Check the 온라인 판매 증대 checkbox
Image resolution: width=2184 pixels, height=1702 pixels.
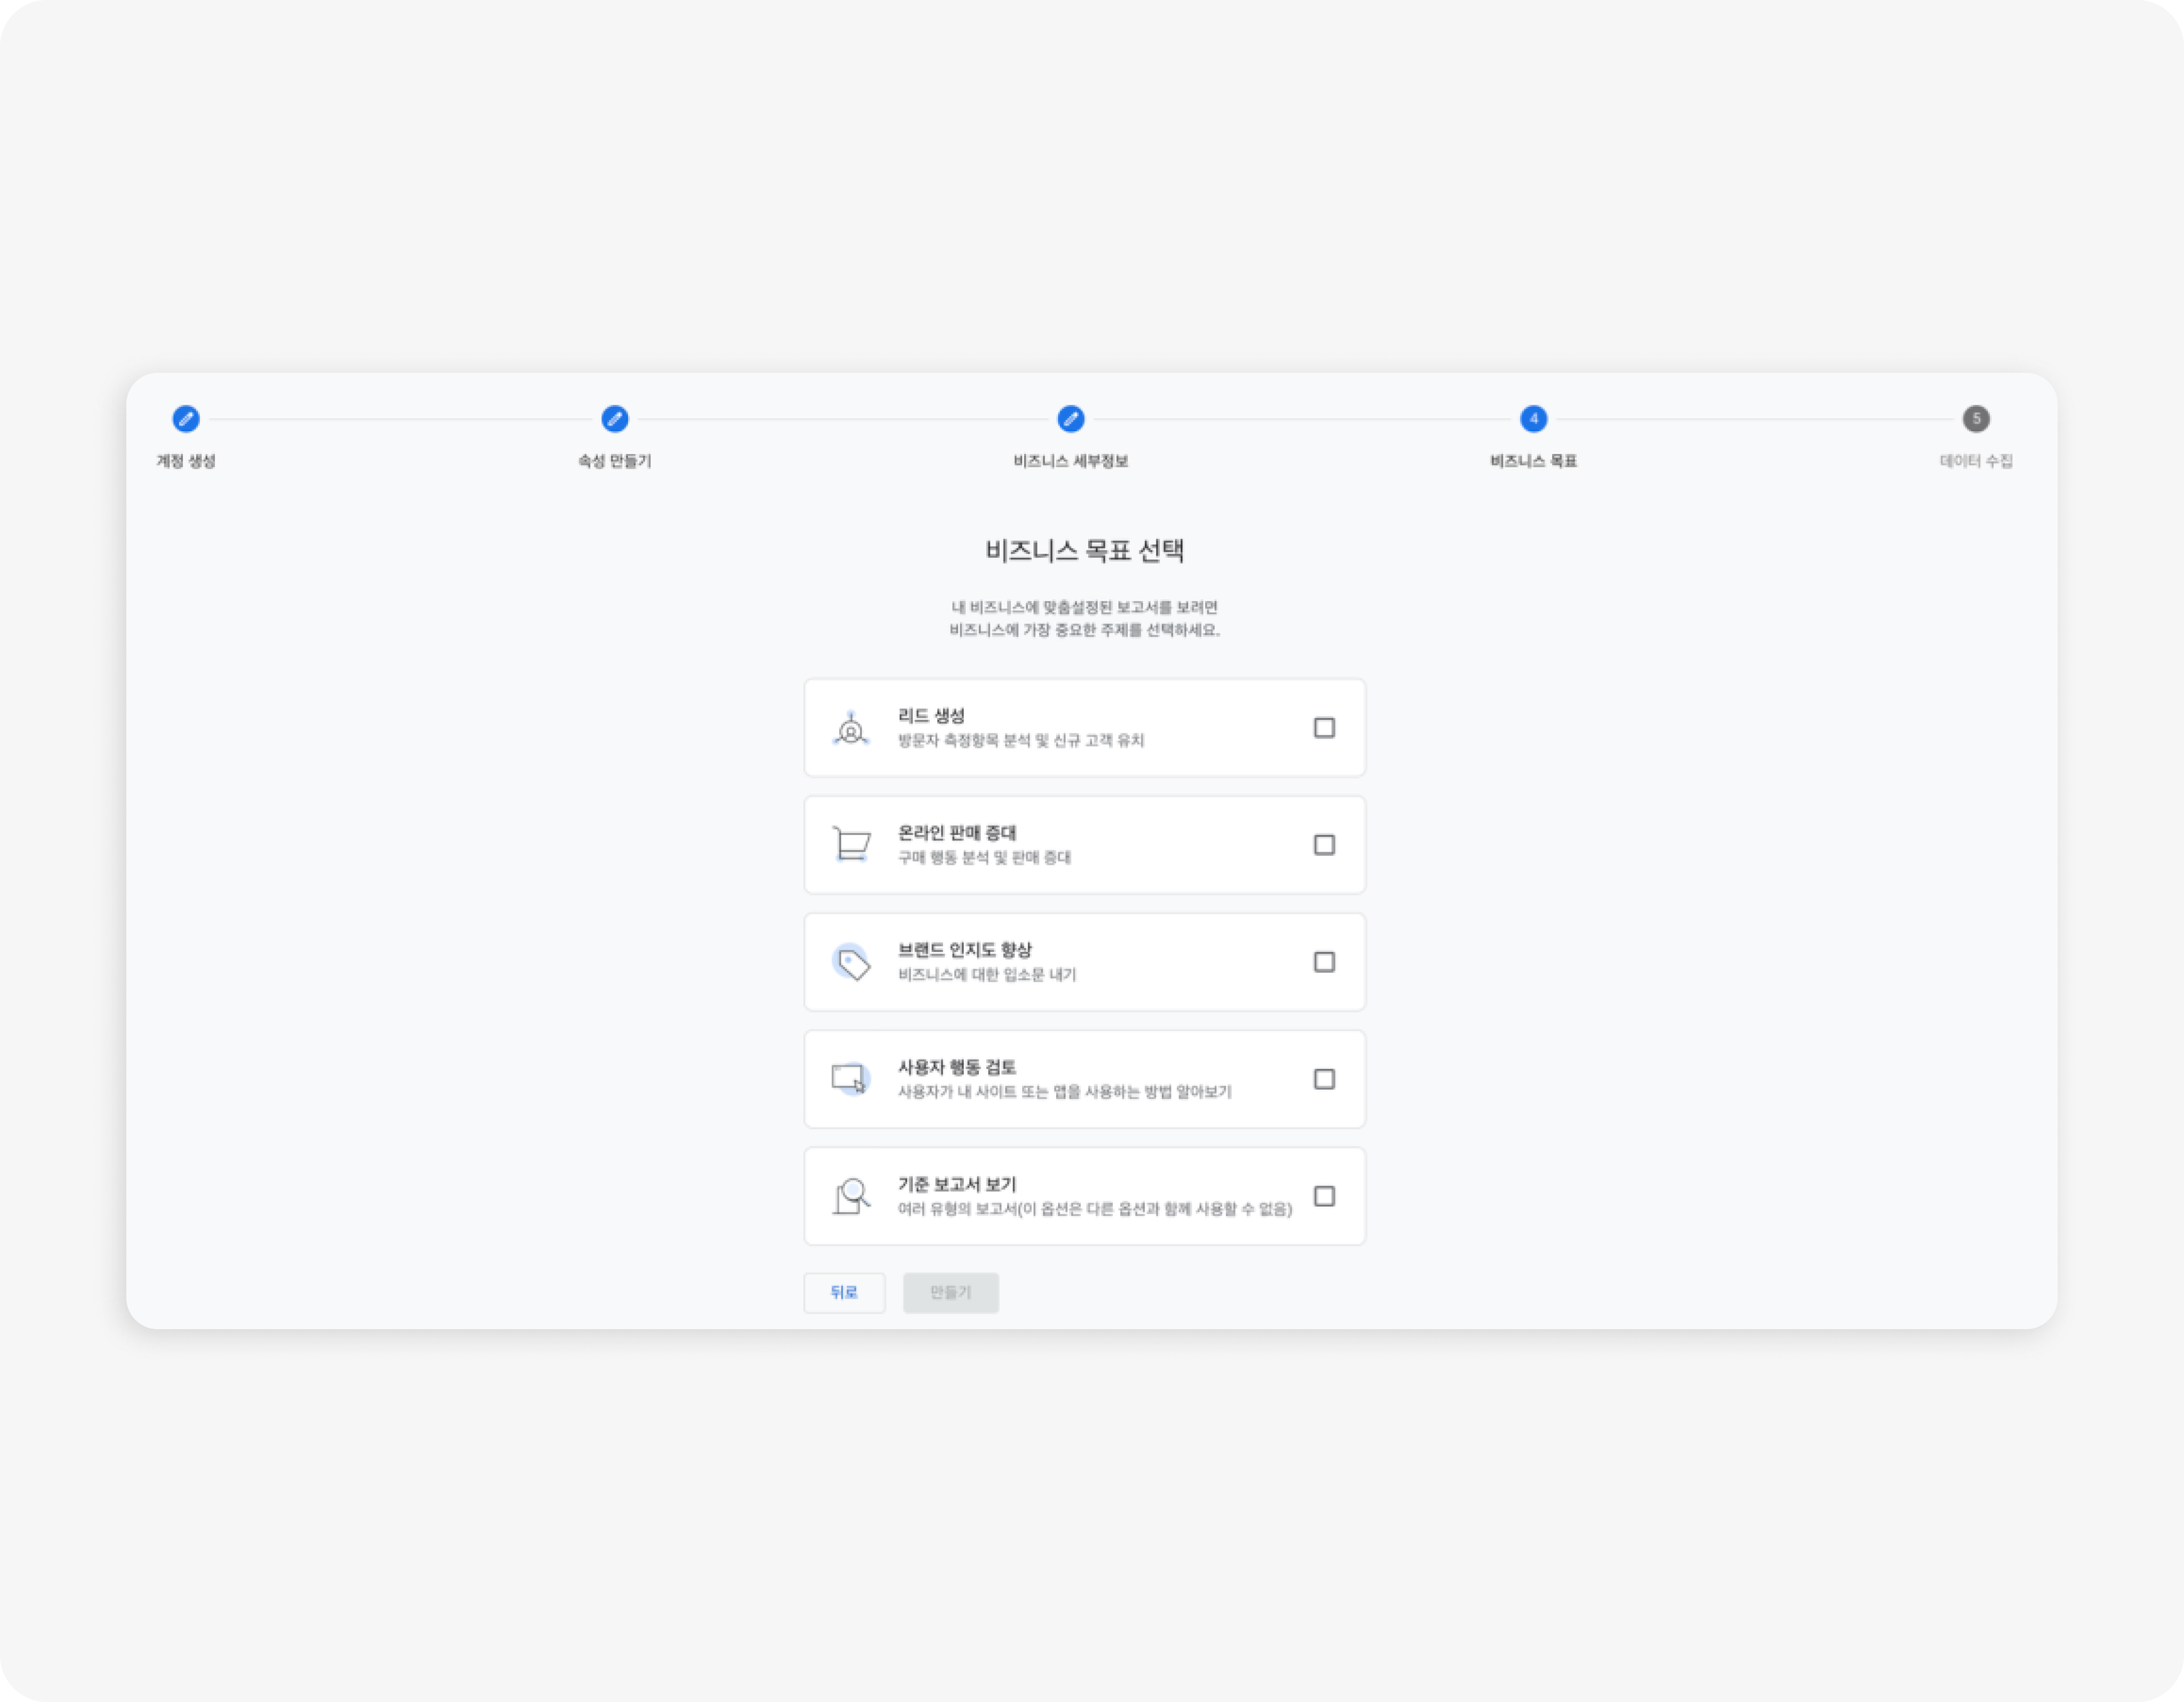[x=1324, y=845]
